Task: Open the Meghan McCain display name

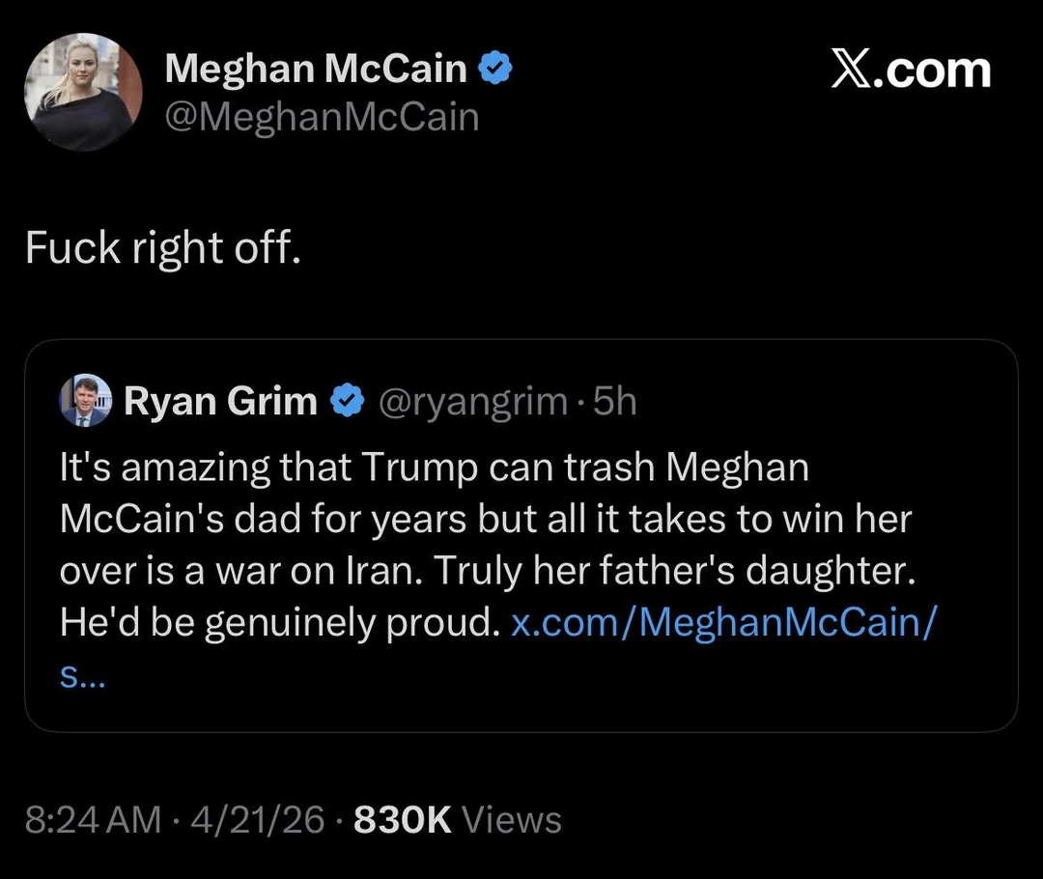Action: [316, 70]
